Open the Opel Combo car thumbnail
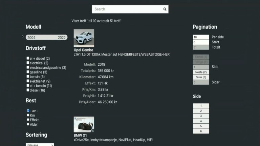 click(84, 38)
